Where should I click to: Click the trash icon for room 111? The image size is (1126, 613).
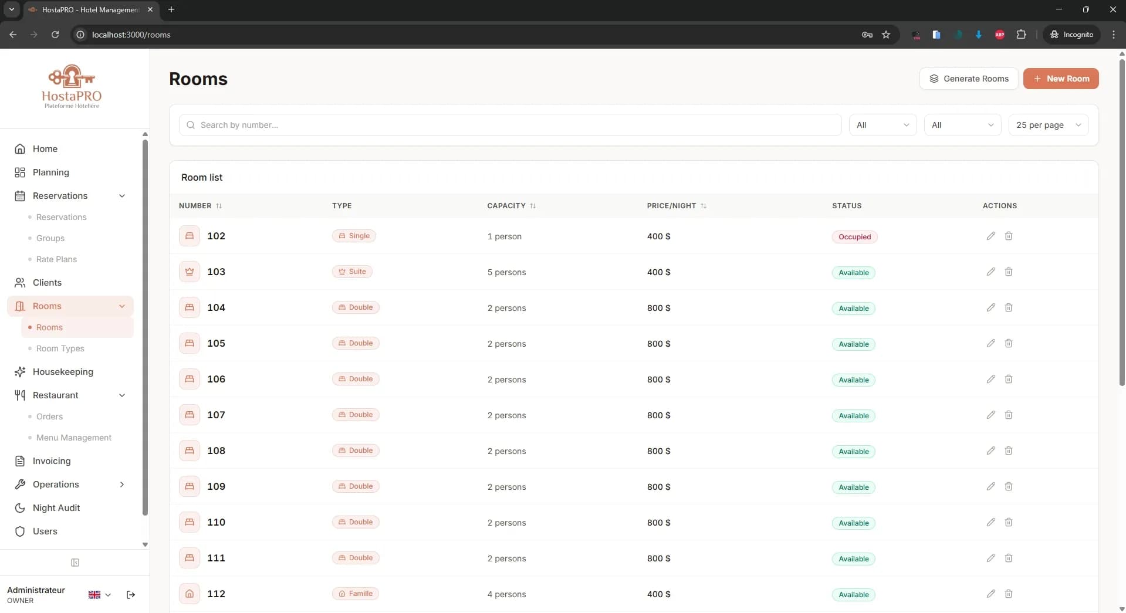click(x=1008, y=558)
